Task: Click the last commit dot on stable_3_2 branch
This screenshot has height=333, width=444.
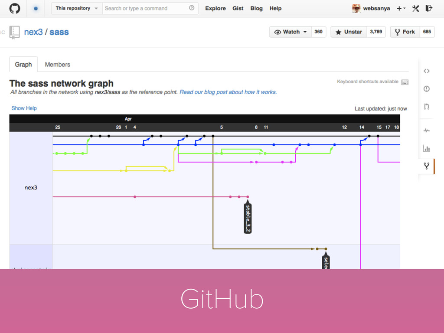Action: 248,197
